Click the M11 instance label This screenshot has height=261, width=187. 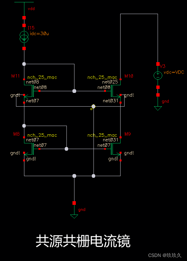(15, 76)
